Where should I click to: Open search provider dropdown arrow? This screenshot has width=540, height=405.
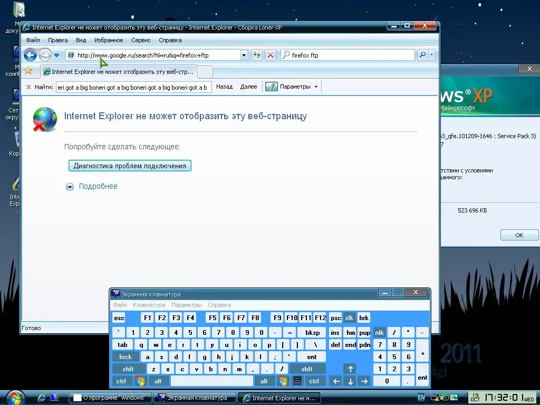pos(431,55)
